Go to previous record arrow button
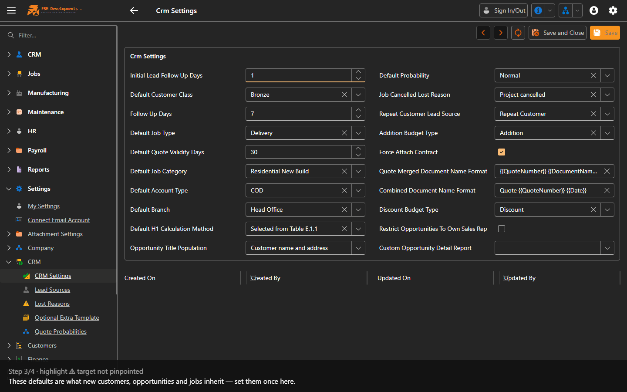 click(x=483, y=33)
